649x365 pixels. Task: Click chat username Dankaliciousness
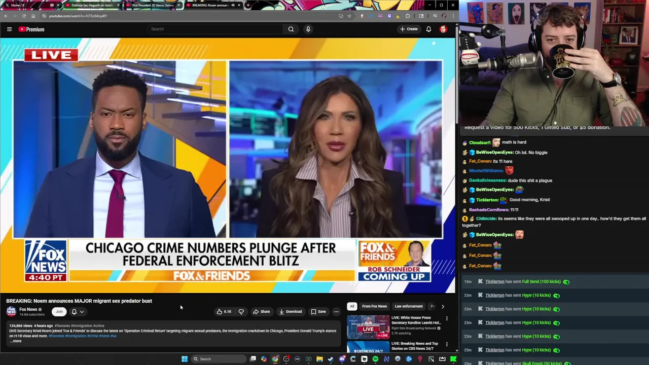click(488, 180)
